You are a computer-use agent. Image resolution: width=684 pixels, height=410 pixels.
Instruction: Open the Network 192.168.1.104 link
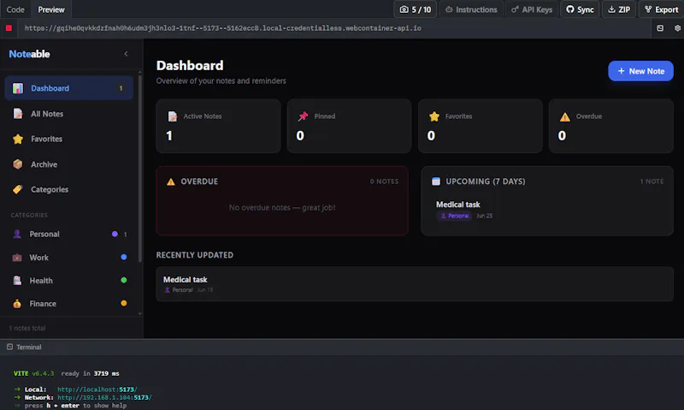104,398
